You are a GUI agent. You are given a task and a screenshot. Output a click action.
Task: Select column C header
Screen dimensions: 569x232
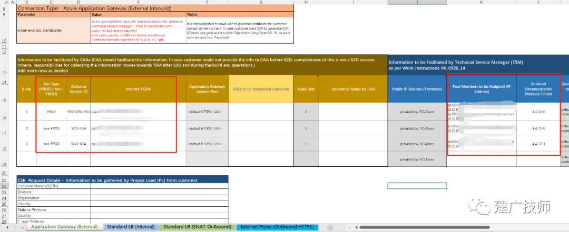[51, 2]
